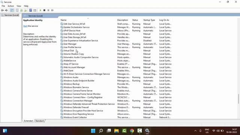Select the Windows Audio service
Viewport: 240px width, 135px height.
click(x=71, y=77)
